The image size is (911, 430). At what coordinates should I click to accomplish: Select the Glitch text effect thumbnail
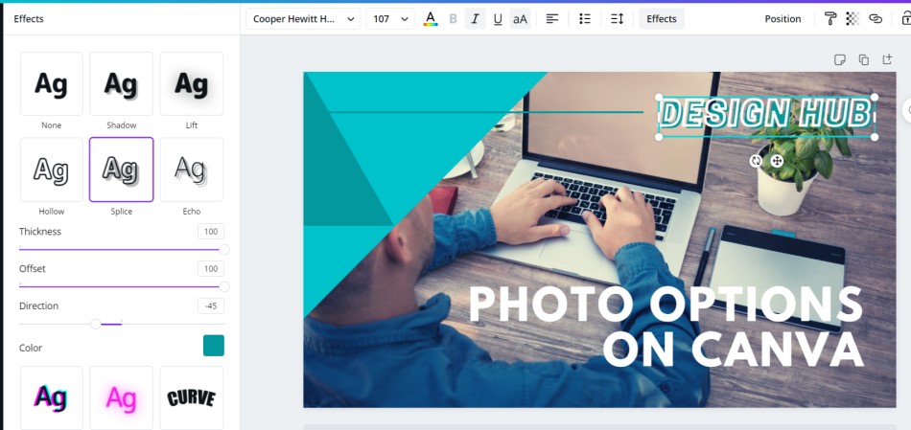(x=52, y=398)
